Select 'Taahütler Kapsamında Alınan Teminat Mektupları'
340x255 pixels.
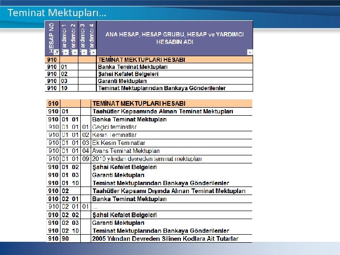point(162,111)
